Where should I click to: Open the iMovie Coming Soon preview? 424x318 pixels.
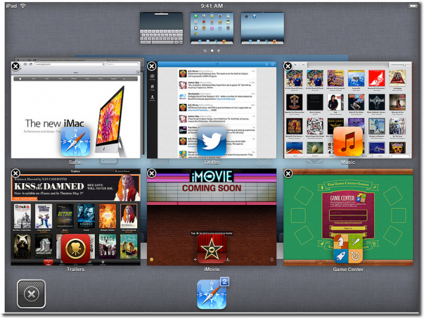pos(212,217)
